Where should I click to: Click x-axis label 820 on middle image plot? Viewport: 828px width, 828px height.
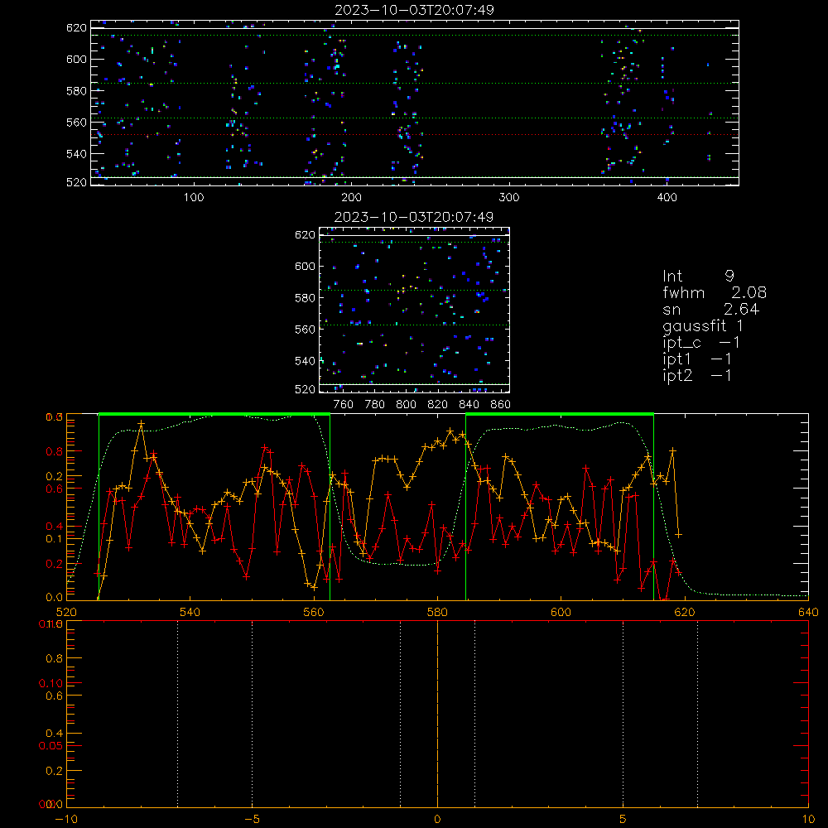coord(438,405)
